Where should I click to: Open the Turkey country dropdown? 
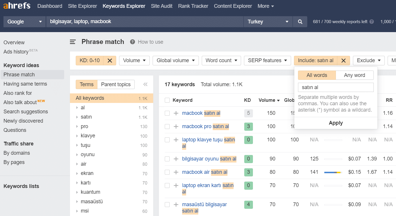[x=268, y=22]
